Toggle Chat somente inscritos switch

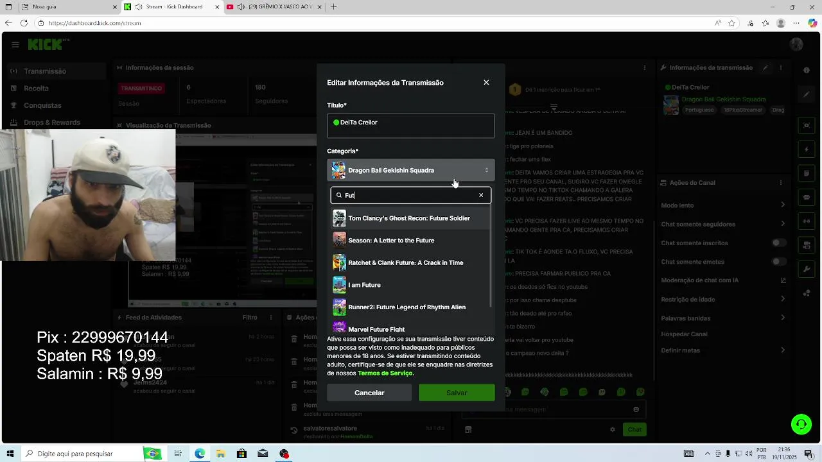pyautogui.click(x=779, y=243)
